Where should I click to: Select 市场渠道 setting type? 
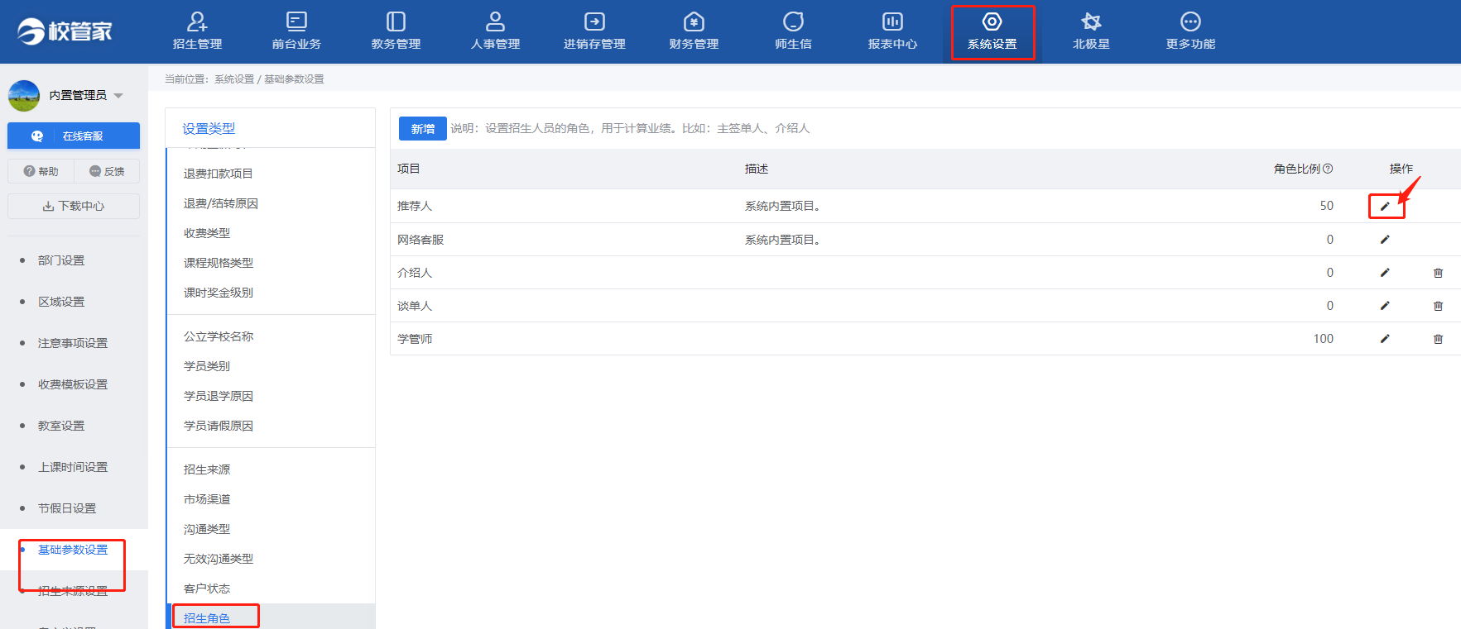pyautogui.click(x=207, y=499)
